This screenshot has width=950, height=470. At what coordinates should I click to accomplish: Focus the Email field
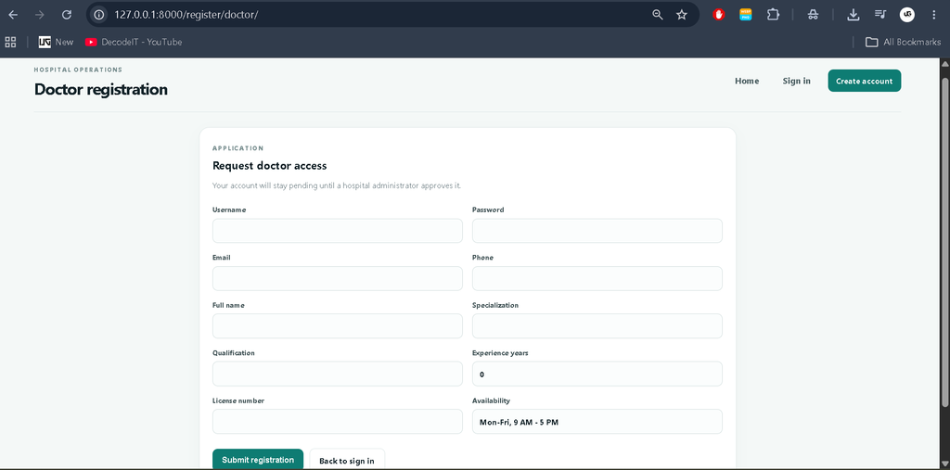click(338, 279)
